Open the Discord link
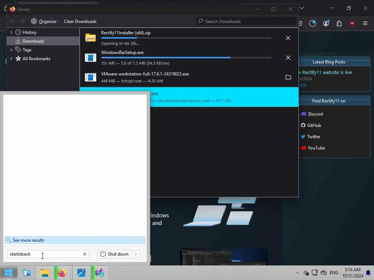The width and height of the screenshot is (374, 280). [312, 114]
